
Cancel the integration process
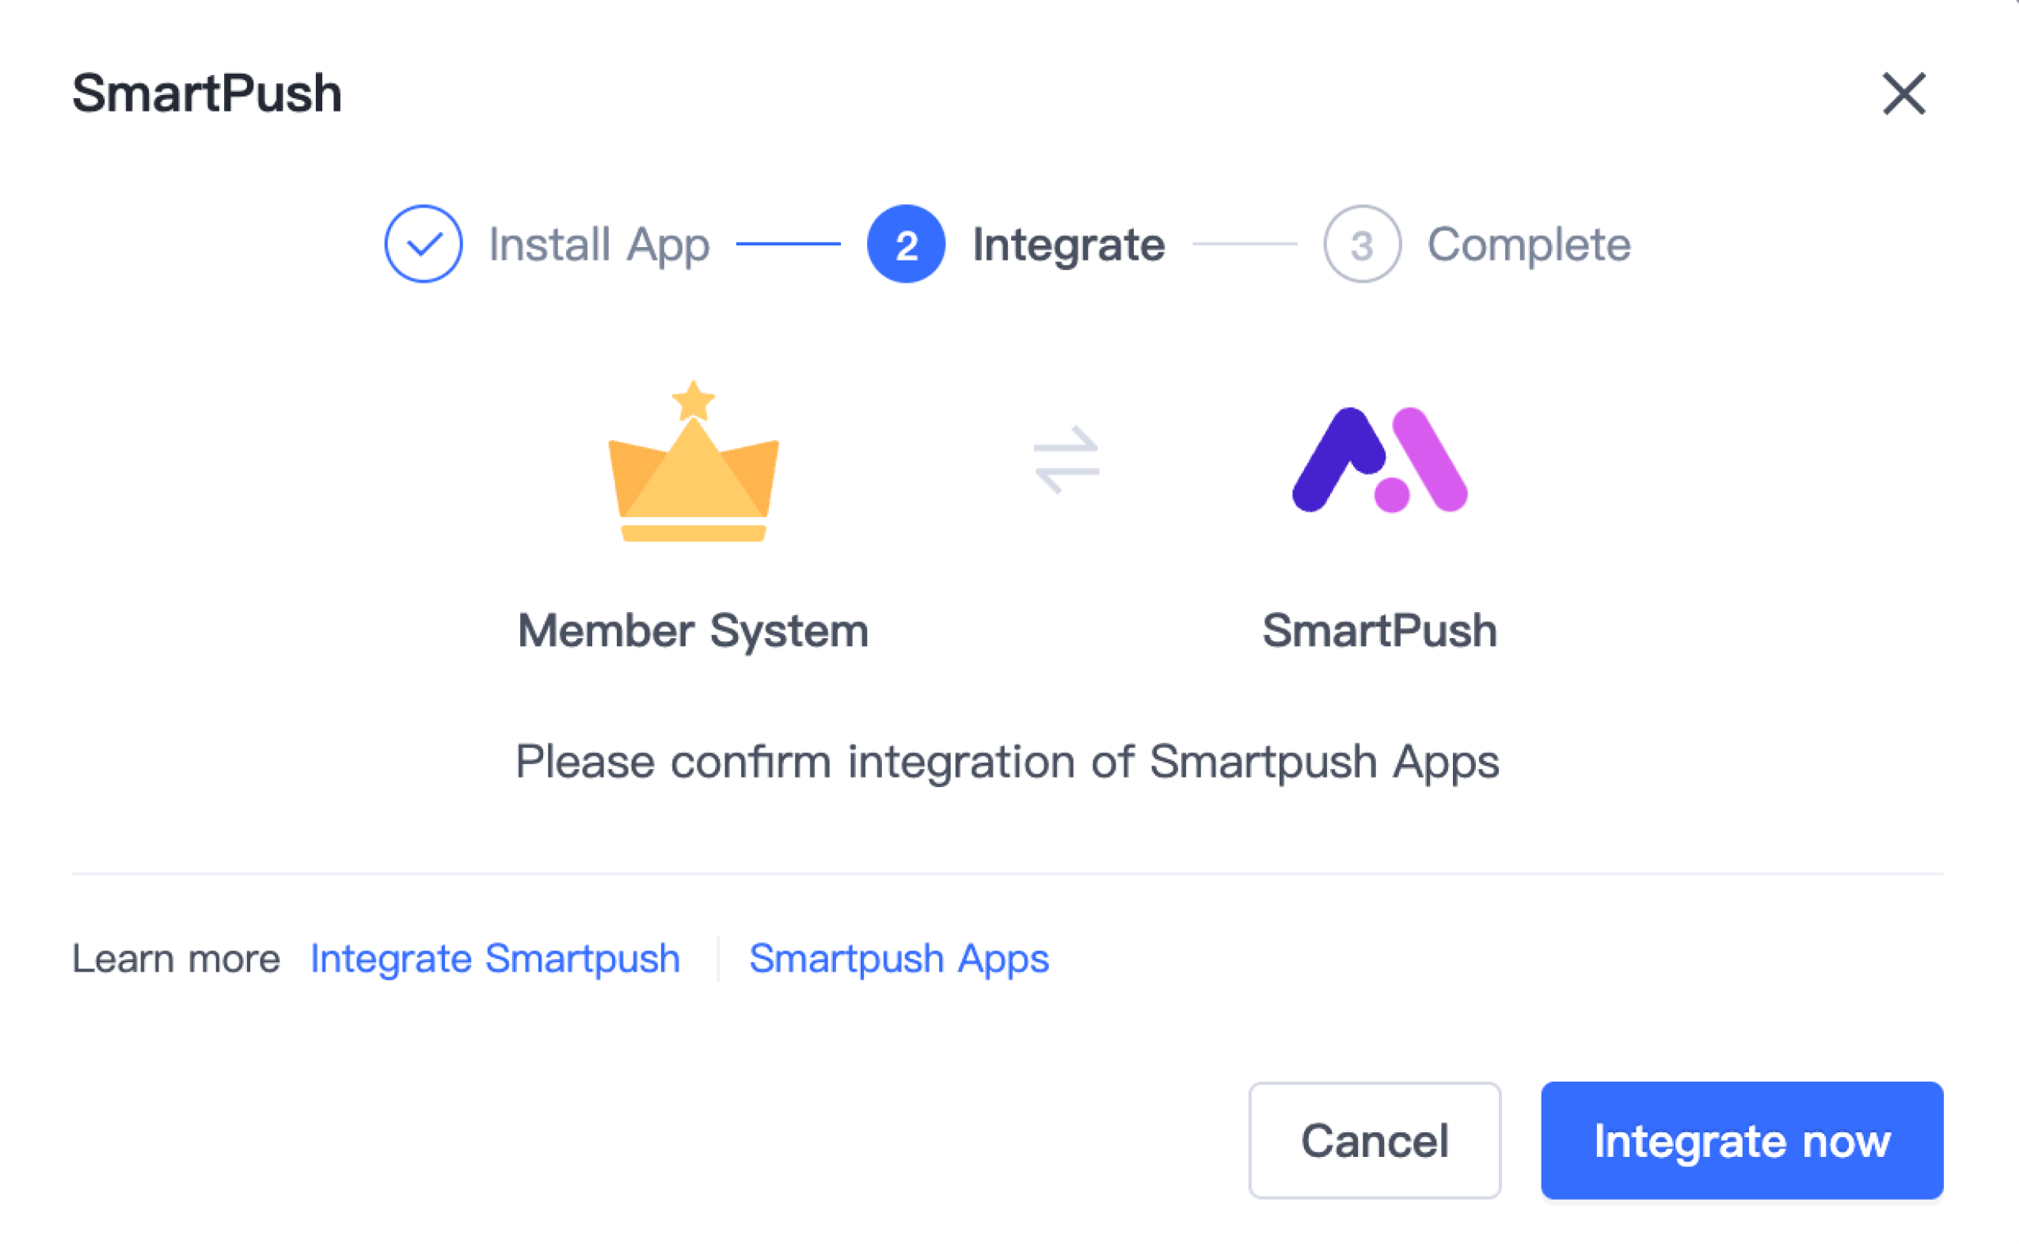pos(1375,1141)
